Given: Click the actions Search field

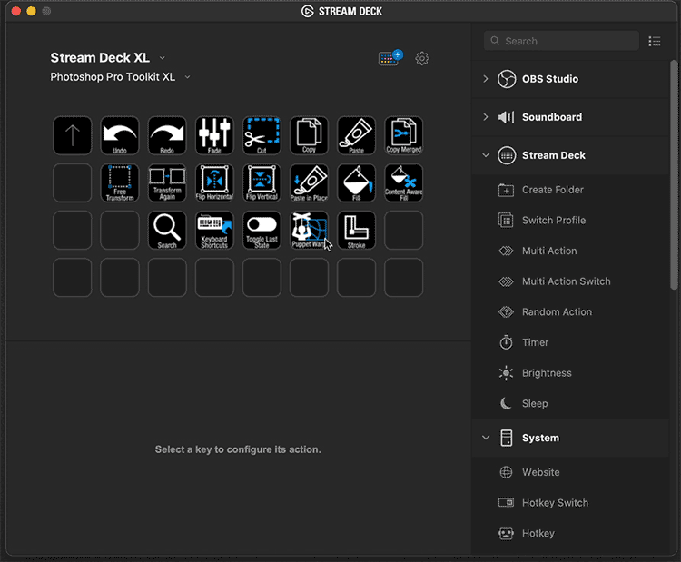Looking at the screenshot, I should coord(561,41).
